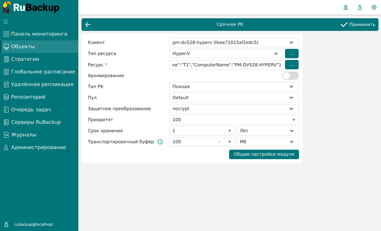Open the Защитное преобразование dropdown
This screenshot has width=381, height=231.
click(x=234, y=109)
